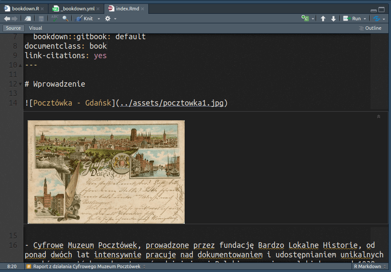Screen dimensions: 391x272
Task: Switch editor to Source mode
Action: click(x=13, y=28)
